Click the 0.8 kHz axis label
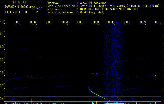Viewport: 164px width, 104px height. [x=2, y=73]
